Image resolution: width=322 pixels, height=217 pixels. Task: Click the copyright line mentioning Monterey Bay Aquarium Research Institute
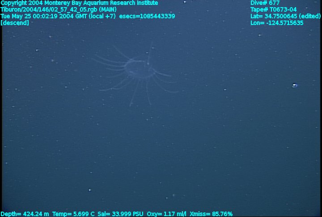click(79, 3)
